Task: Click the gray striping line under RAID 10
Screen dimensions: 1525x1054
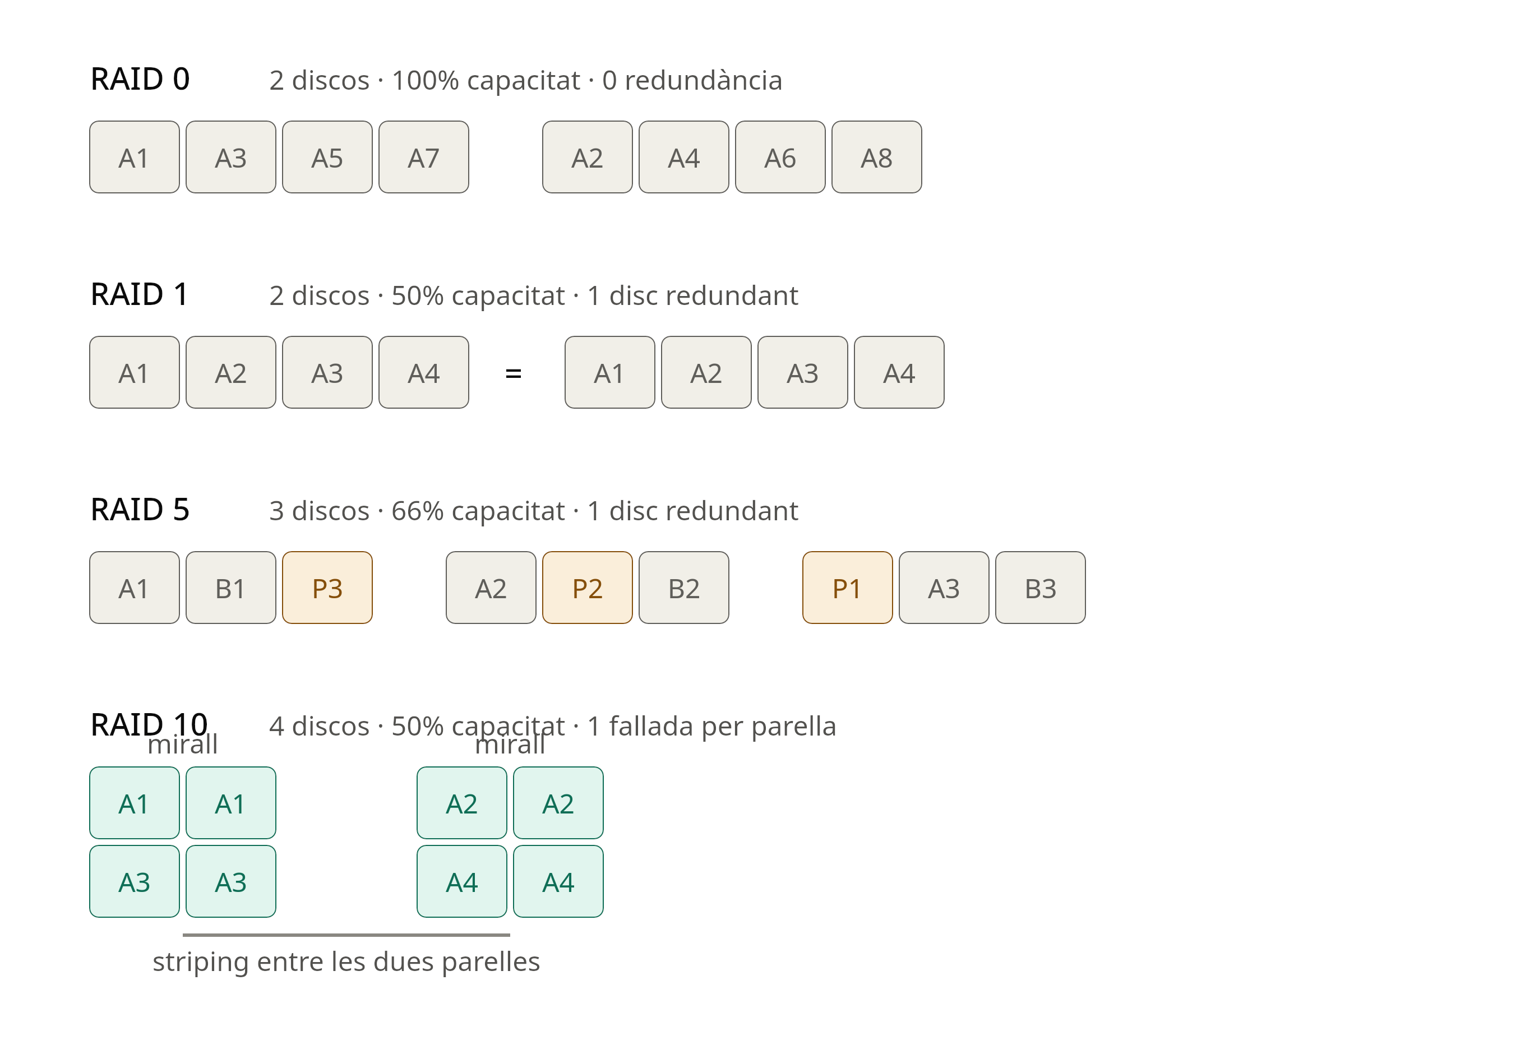Action: (x=346, y=935)
